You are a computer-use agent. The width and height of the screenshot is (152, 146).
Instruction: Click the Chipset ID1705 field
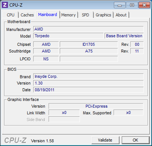click(89, 44)
